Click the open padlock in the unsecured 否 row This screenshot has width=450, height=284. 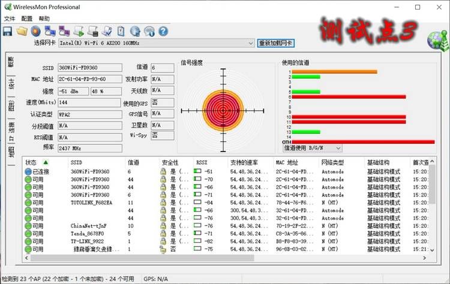coord(163,249)
